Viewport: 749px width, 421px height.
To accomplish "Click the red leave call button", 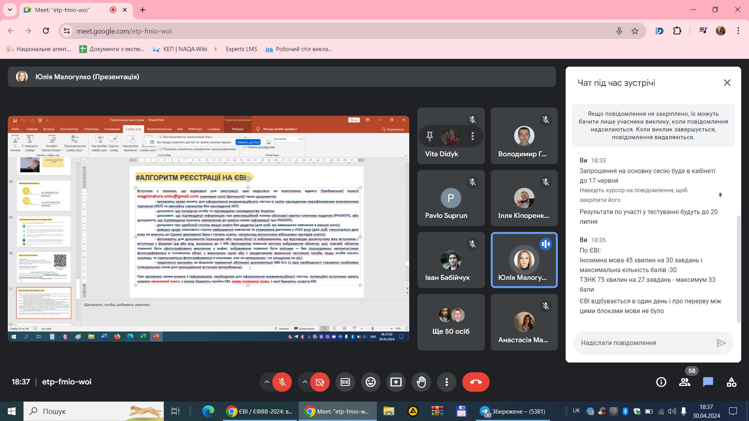I will [x=476, y=382].
